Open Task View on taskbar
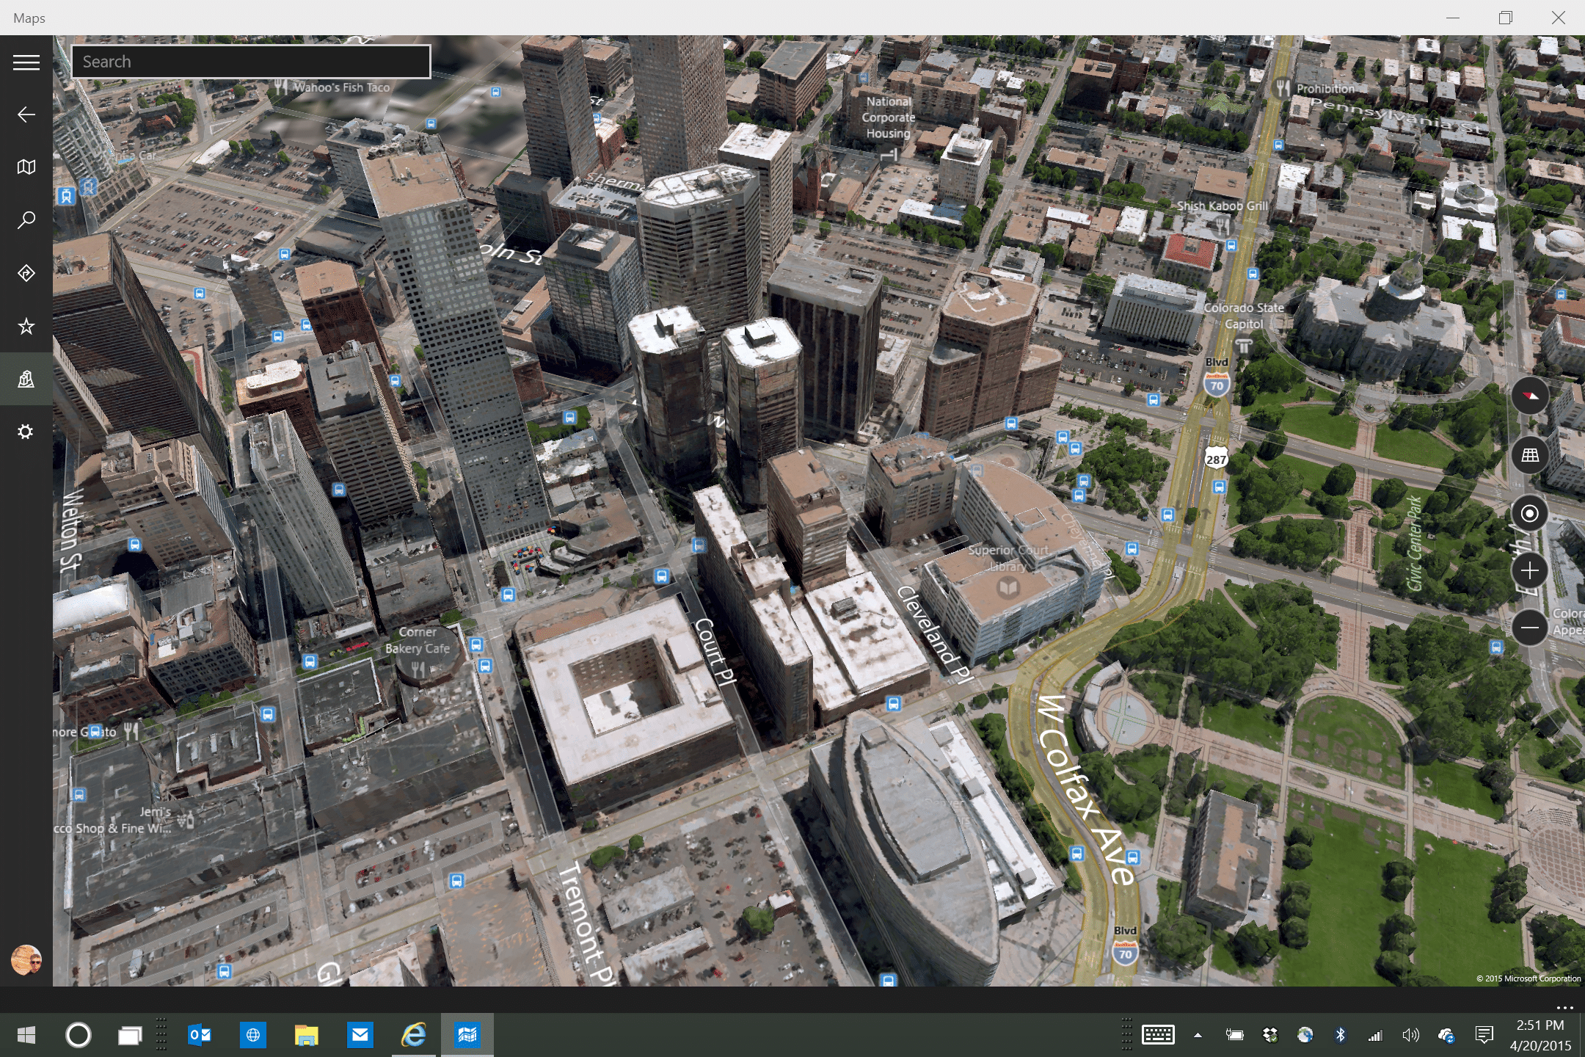The width and height of the screenshot is (1585, 1057). coord(130,1035)
